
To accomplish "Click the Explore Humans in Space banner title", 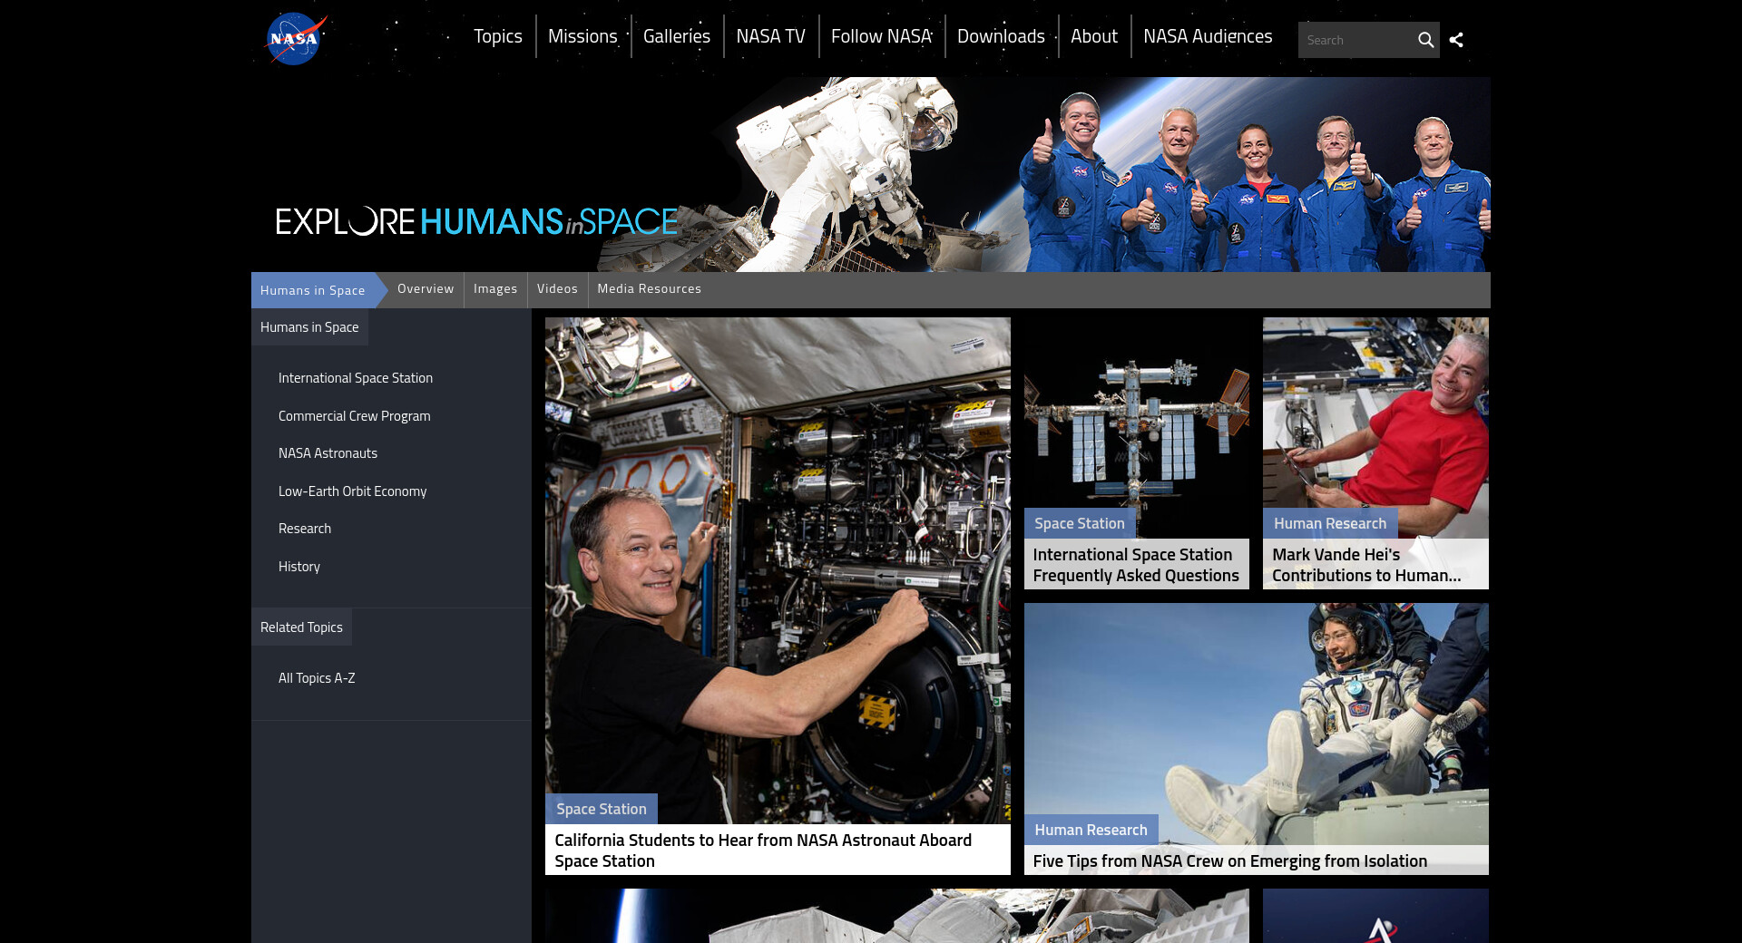I will click(x=477, y=221).
